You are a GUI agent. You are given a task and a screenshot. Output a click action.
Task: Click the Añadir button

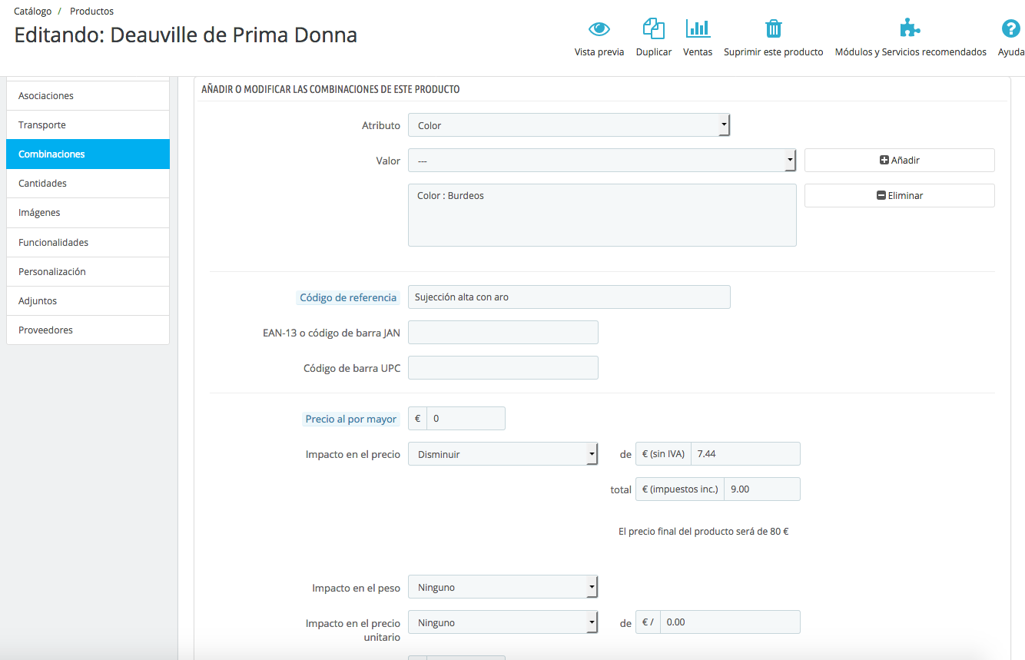(x=899, y=161)
